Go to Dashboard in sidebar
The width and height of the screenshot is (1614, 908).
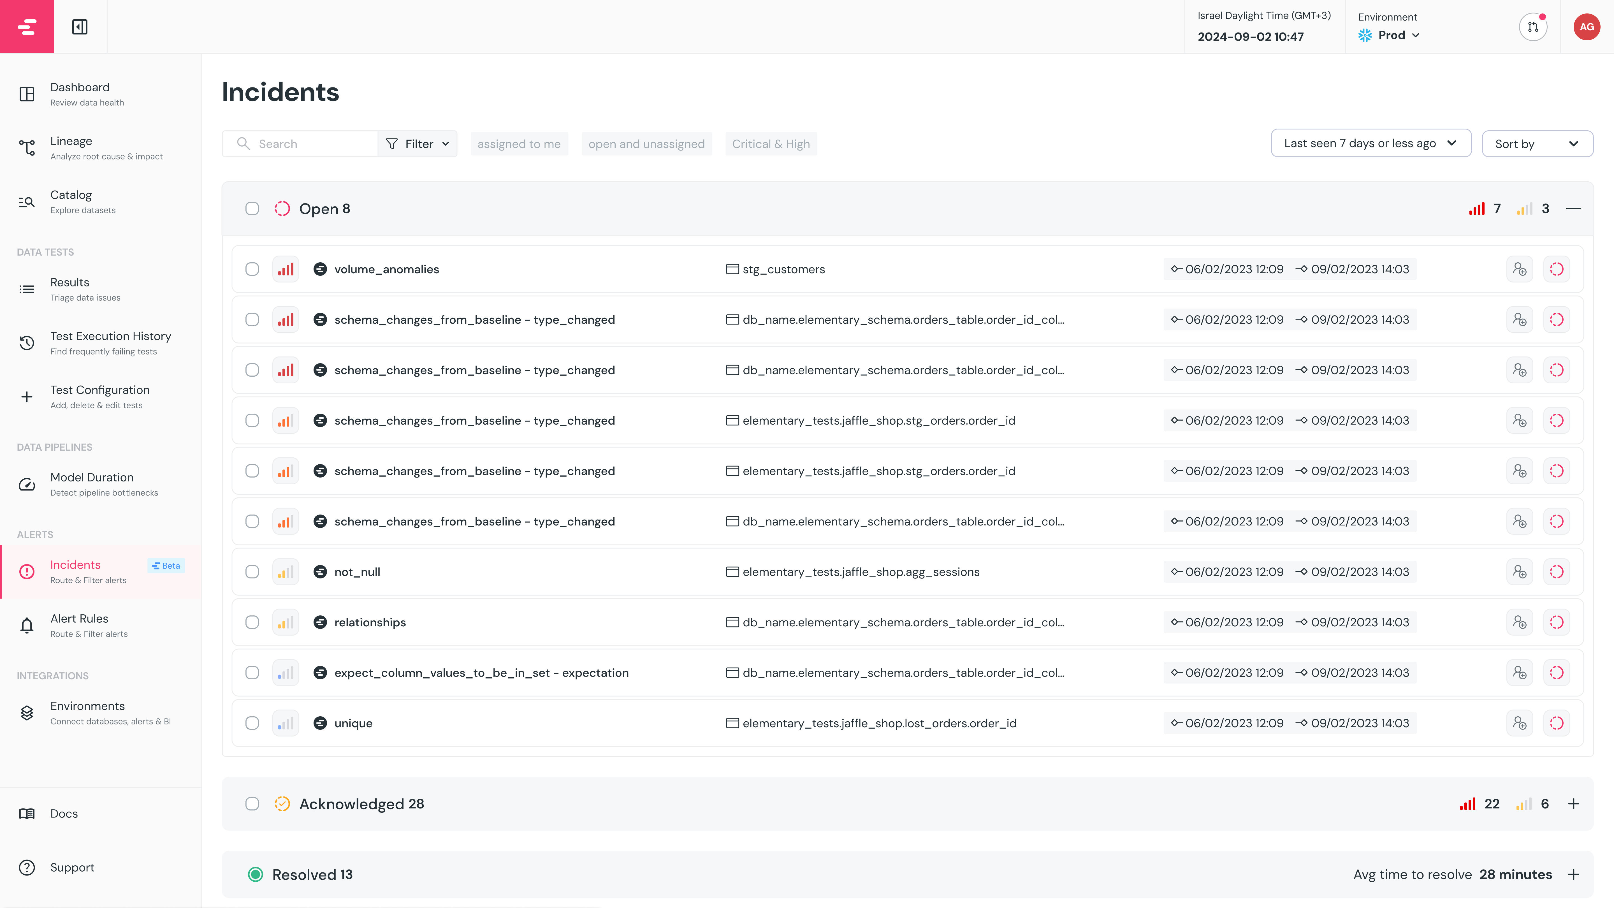(x=101, y=94)
